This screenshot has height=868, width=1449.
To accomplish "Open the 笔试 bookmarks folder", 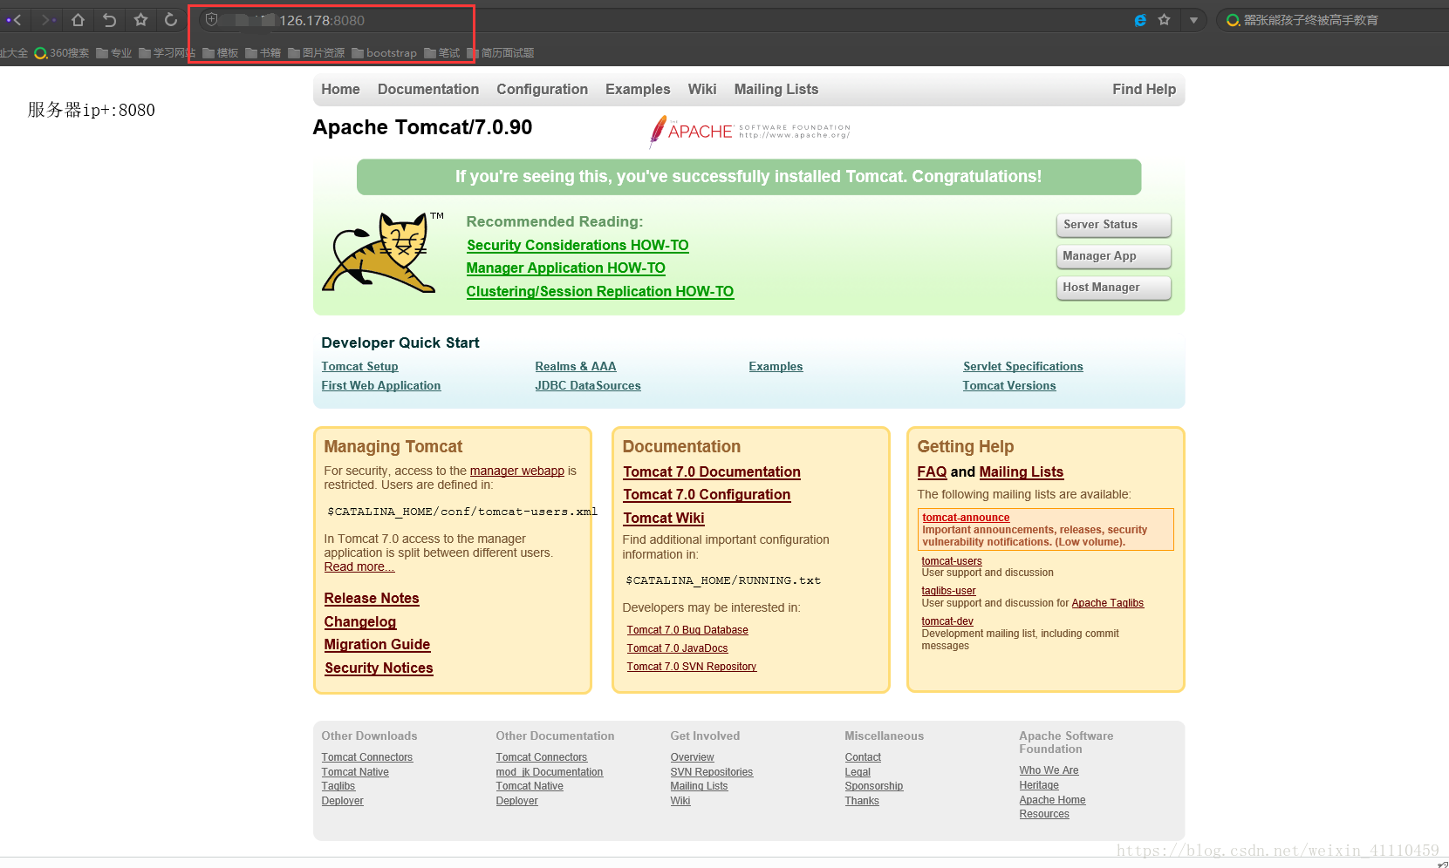I will 442,53.
